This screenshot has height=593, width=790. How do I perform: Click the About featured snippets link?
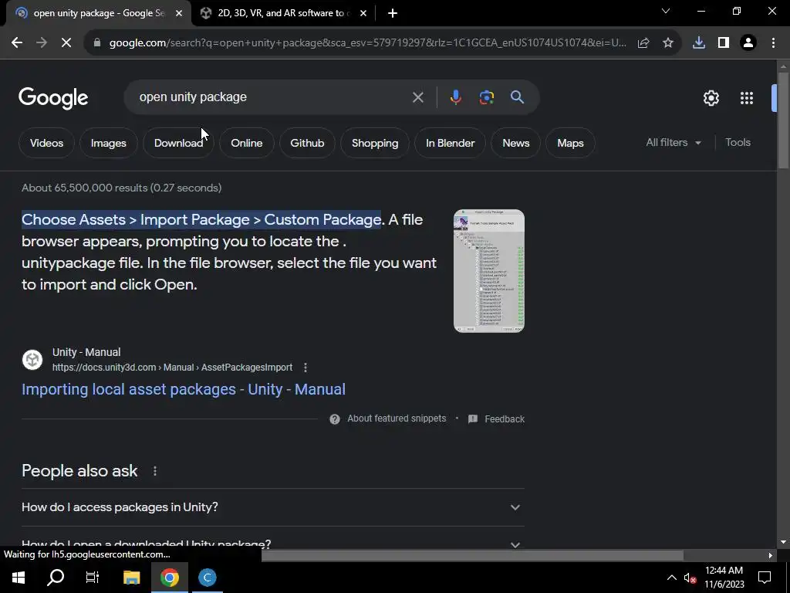pos(397,418)
